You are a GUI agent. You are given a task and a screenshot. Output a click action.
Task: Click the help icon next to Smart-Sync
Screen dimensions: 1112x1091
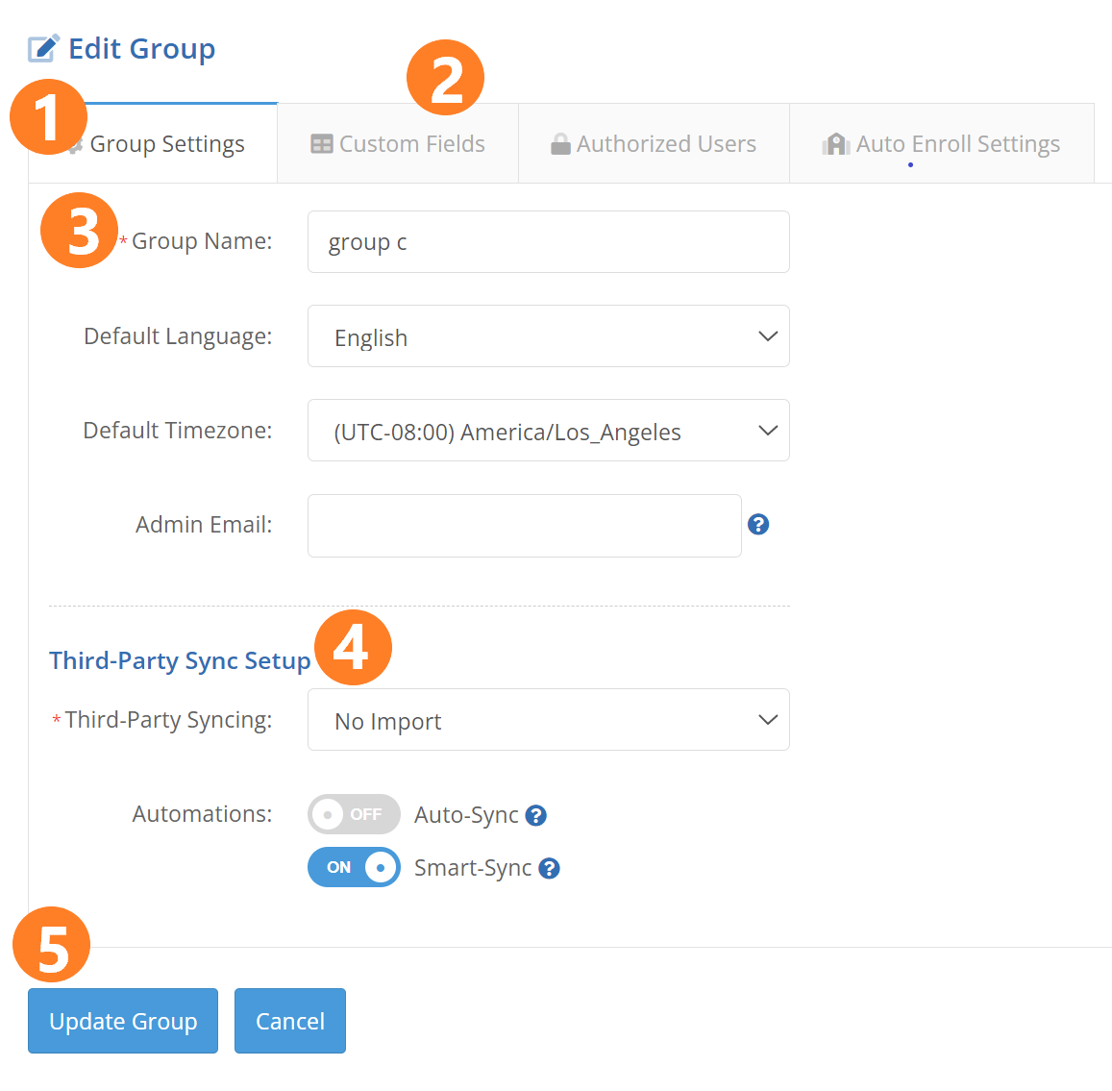(549, 868)
